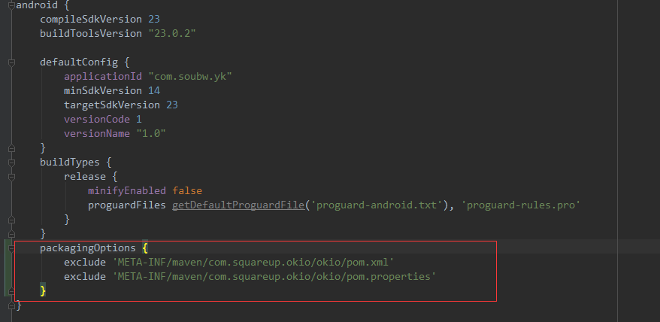This screenshot has height=322, width=660.
Task: Click fold-end marker closing defaultConfig block
Action: coord(11,148)
